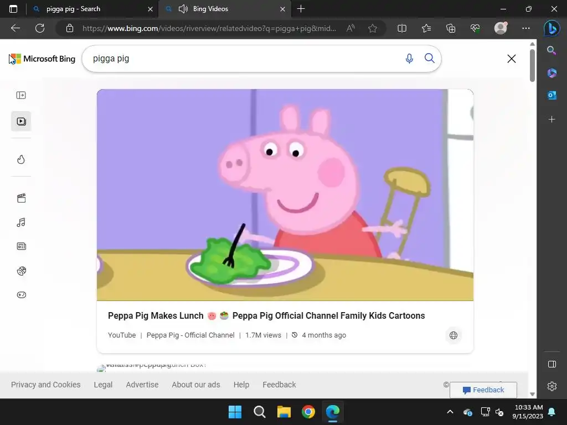Open the Sports videos category

point(22,271)
